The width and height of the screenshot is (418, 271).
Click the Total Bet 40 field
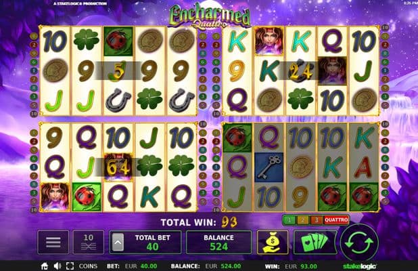tap(145, 242)
